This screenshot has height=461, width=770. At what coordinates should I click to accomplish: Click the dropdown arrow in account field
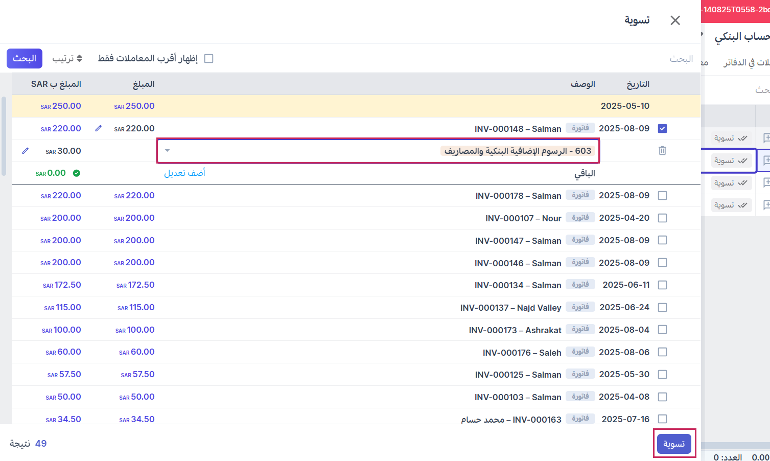[167, 151]
